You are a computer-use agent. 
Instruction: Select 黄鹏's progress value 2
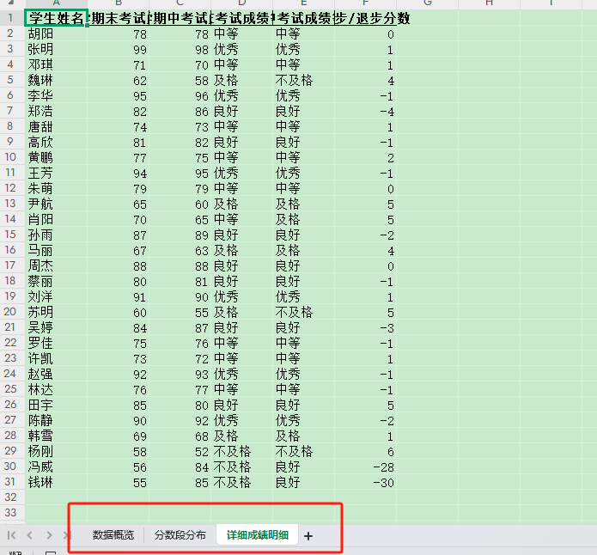366,157
